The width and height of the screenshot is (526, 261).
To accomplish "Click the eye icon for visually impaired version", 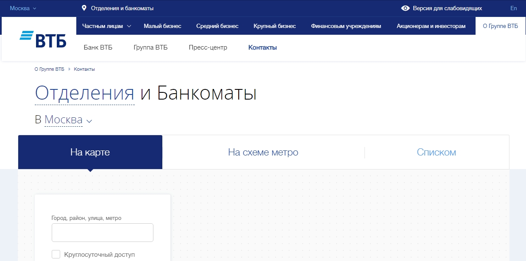I will [x=405, y=8].
